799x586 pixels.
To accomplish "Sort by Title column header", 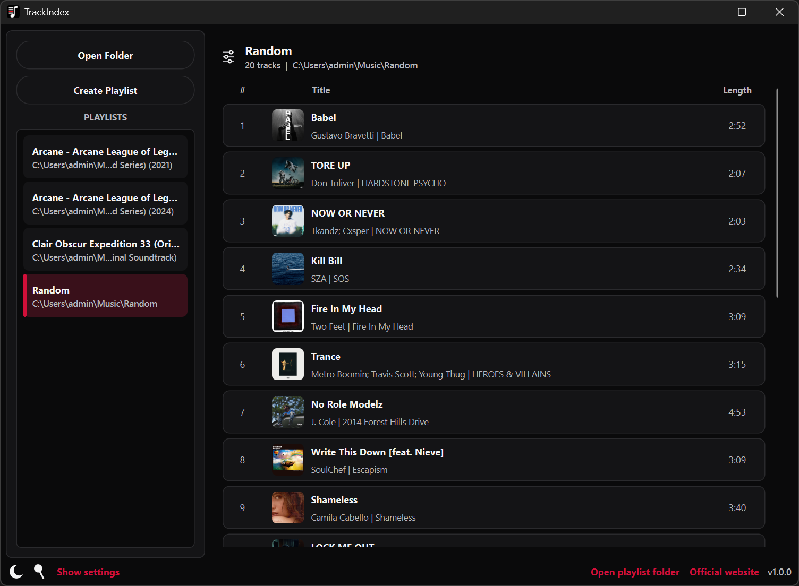I will coord(321,90).
